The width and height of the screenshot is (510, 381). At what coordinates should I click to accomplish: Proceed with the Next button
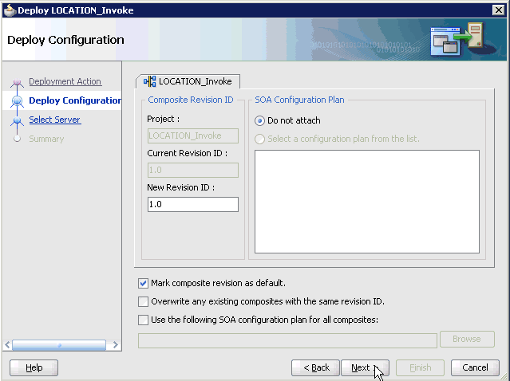tap(365, 367)
